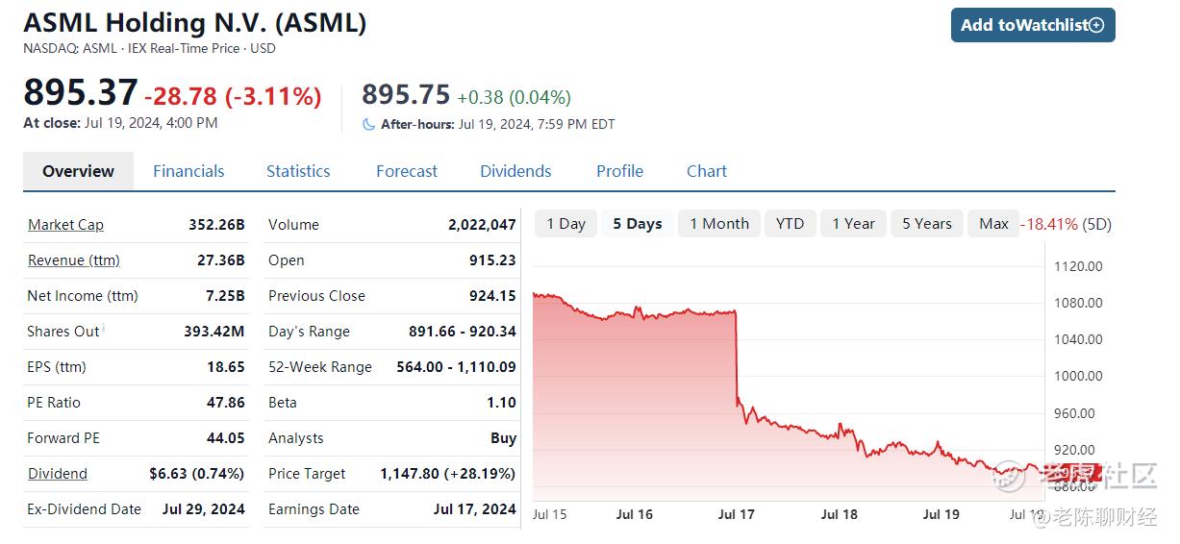Open the Market Cap link
Viewport: 1180px width, 544px height.
[65, 225]
